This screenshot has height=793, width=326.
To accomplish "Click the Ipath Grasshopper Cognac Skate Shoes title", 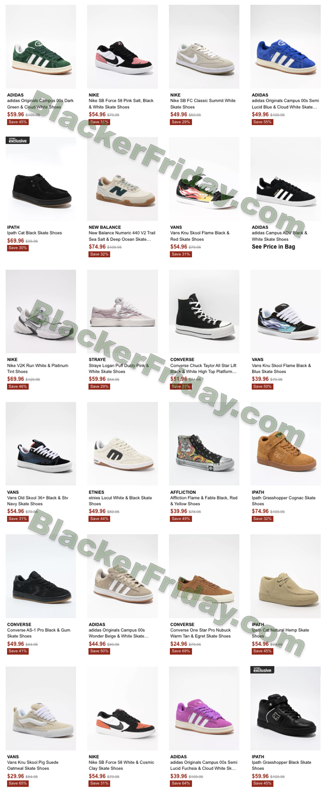I will pos(284,501).
